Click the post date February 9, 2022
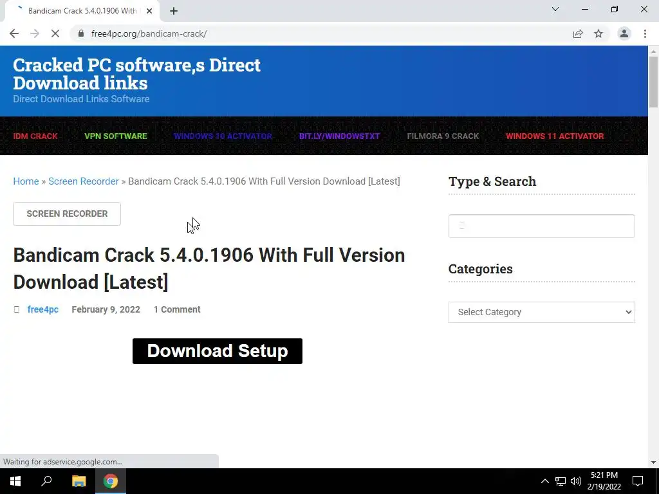The height and width of the screenshot is (494, 659). pyautogui.click(x=106, y=309)
